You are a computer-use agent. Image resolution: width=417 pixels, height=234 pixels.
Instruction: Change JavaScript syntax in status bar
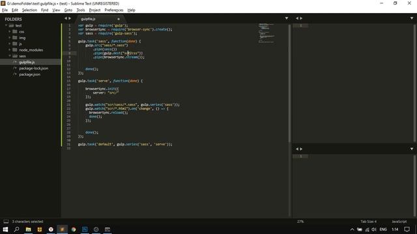click(399, 222)
